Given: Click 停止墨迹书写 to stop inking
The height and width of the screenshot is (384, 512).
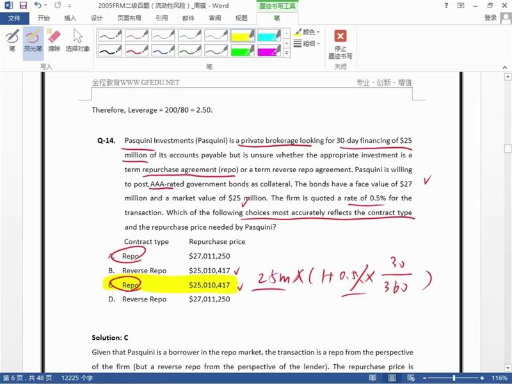Looking at the screenshot, I should (340, 44).
